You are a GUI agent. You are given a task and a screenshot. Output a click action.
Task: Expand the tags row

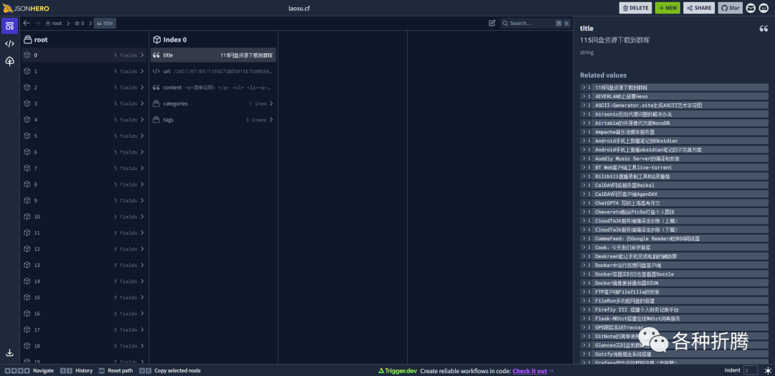point(213,120)
